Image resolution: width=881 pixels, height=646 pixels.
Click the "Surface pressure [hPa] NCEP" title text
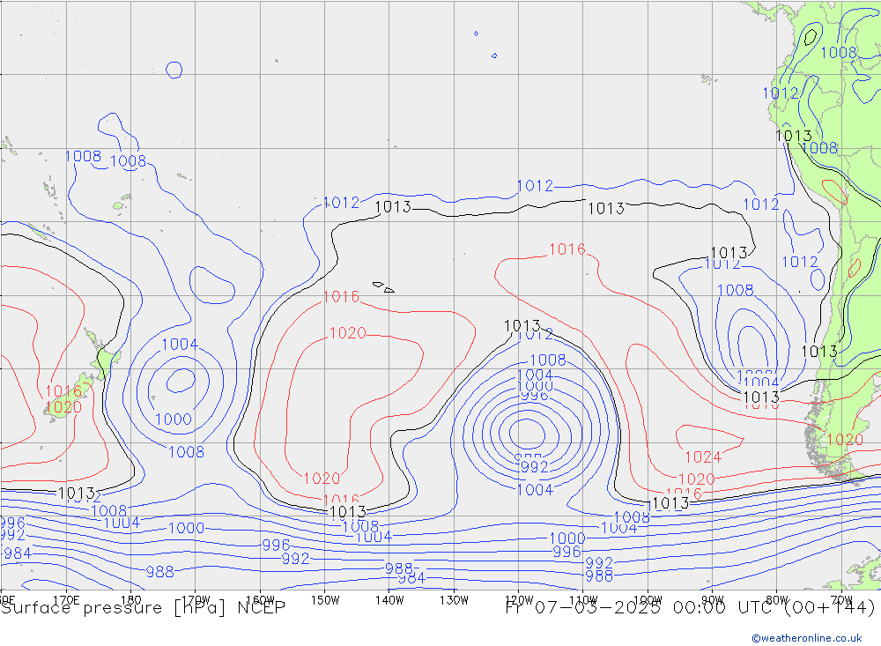tap(144, 608)
